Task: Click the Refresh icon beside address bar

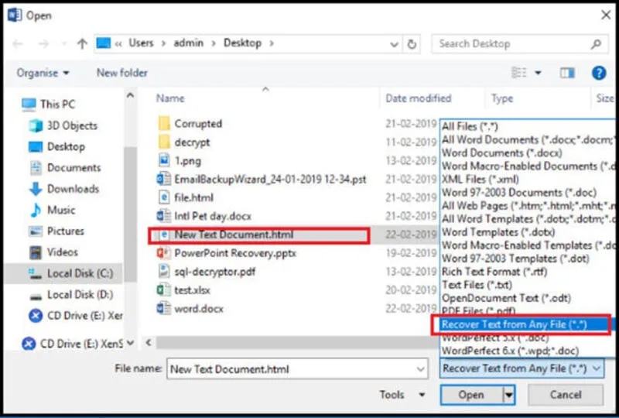Action: coord(412,44)
